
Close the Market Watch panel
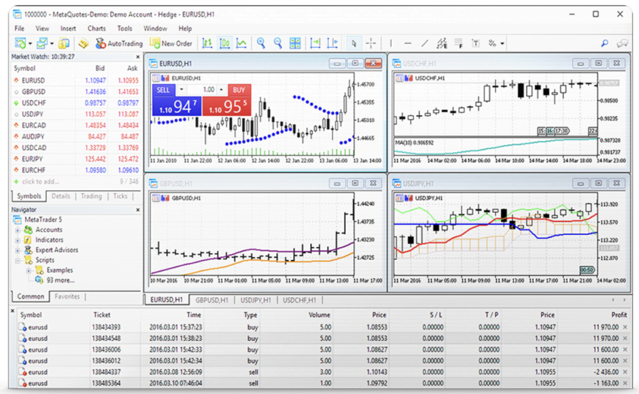[138, 57]
